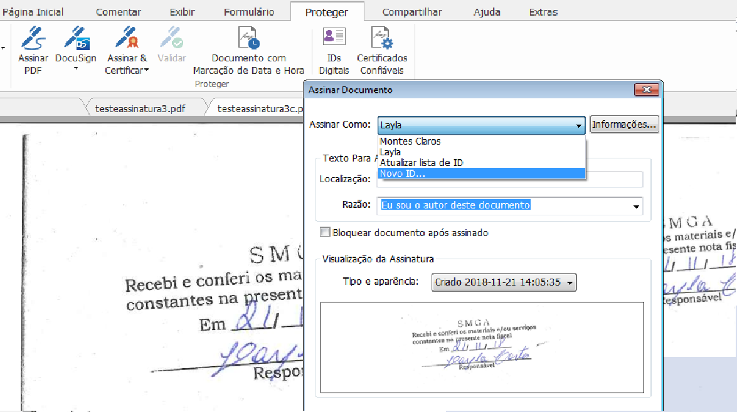Open the Assinar Como dropdown
Viewport: 737px width, 412px height.
(578, 125)
